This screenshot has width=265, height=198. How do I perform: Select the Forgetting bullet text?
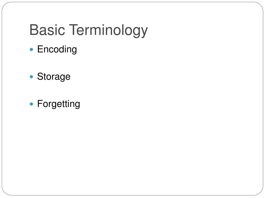[x=58, y=104]
